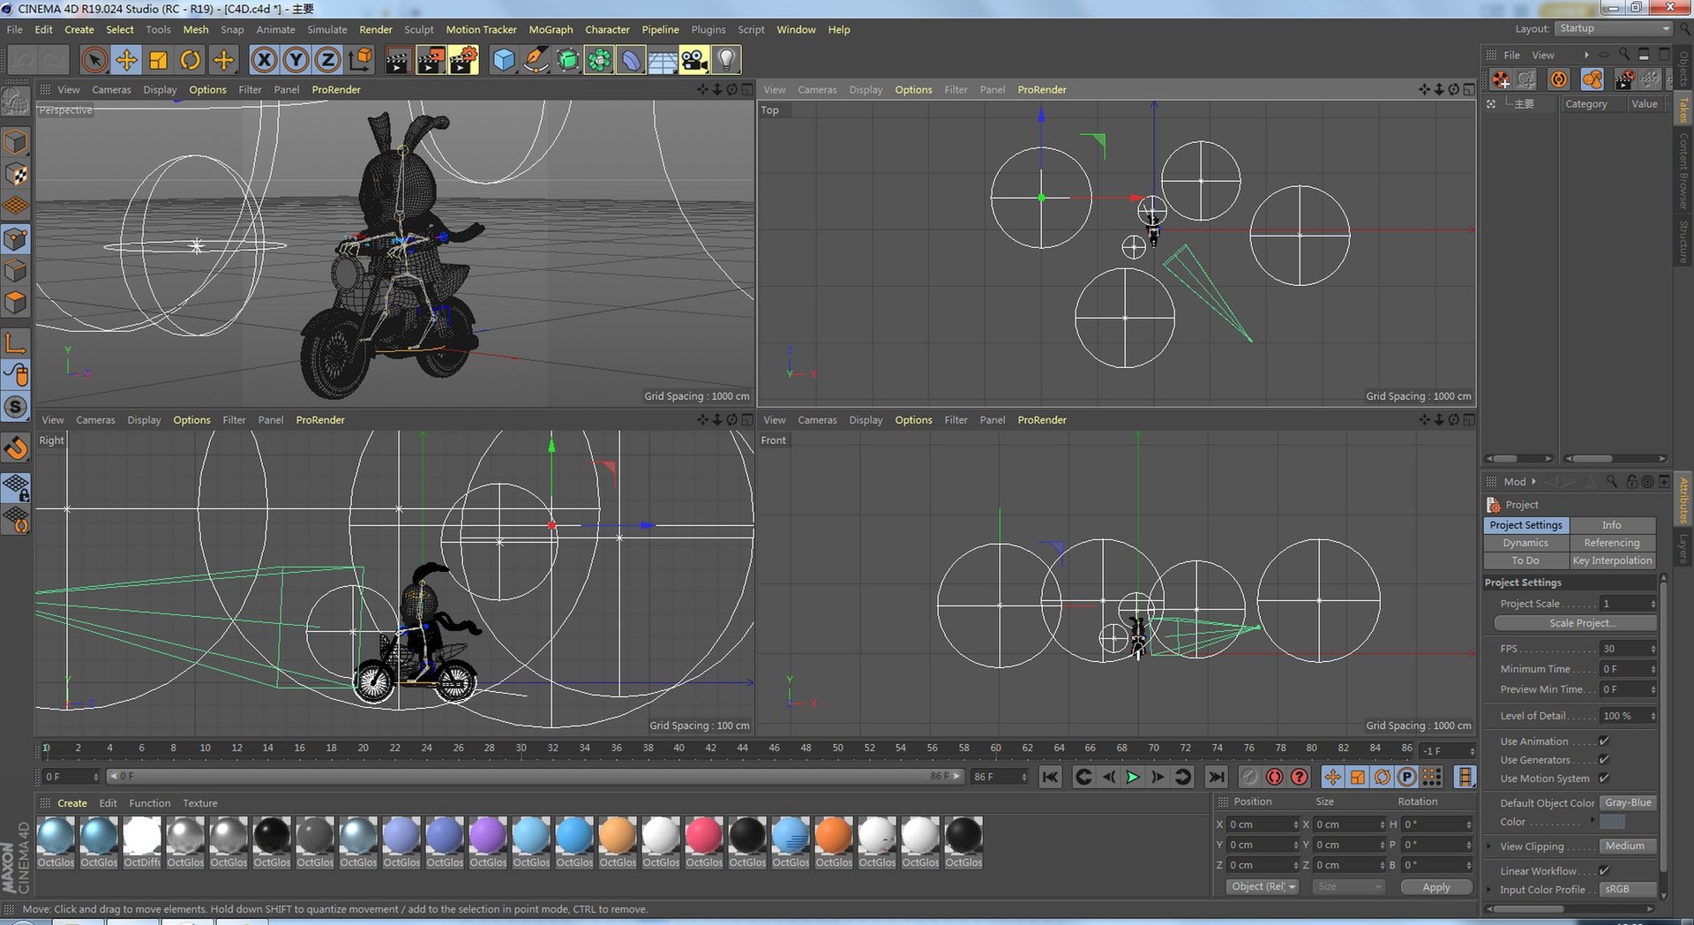Switch to the Key Interpolation tab
This screenshot has height=925, width=1694.
1612,560
